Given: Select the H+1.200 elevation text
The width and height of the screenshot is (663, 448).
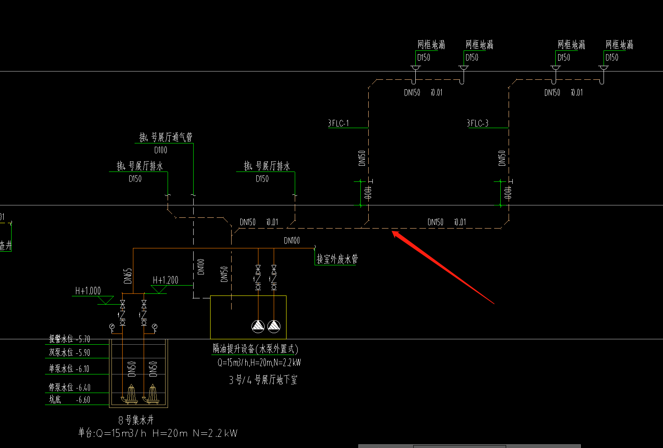Looking at the screenshot, I should 166,280.
